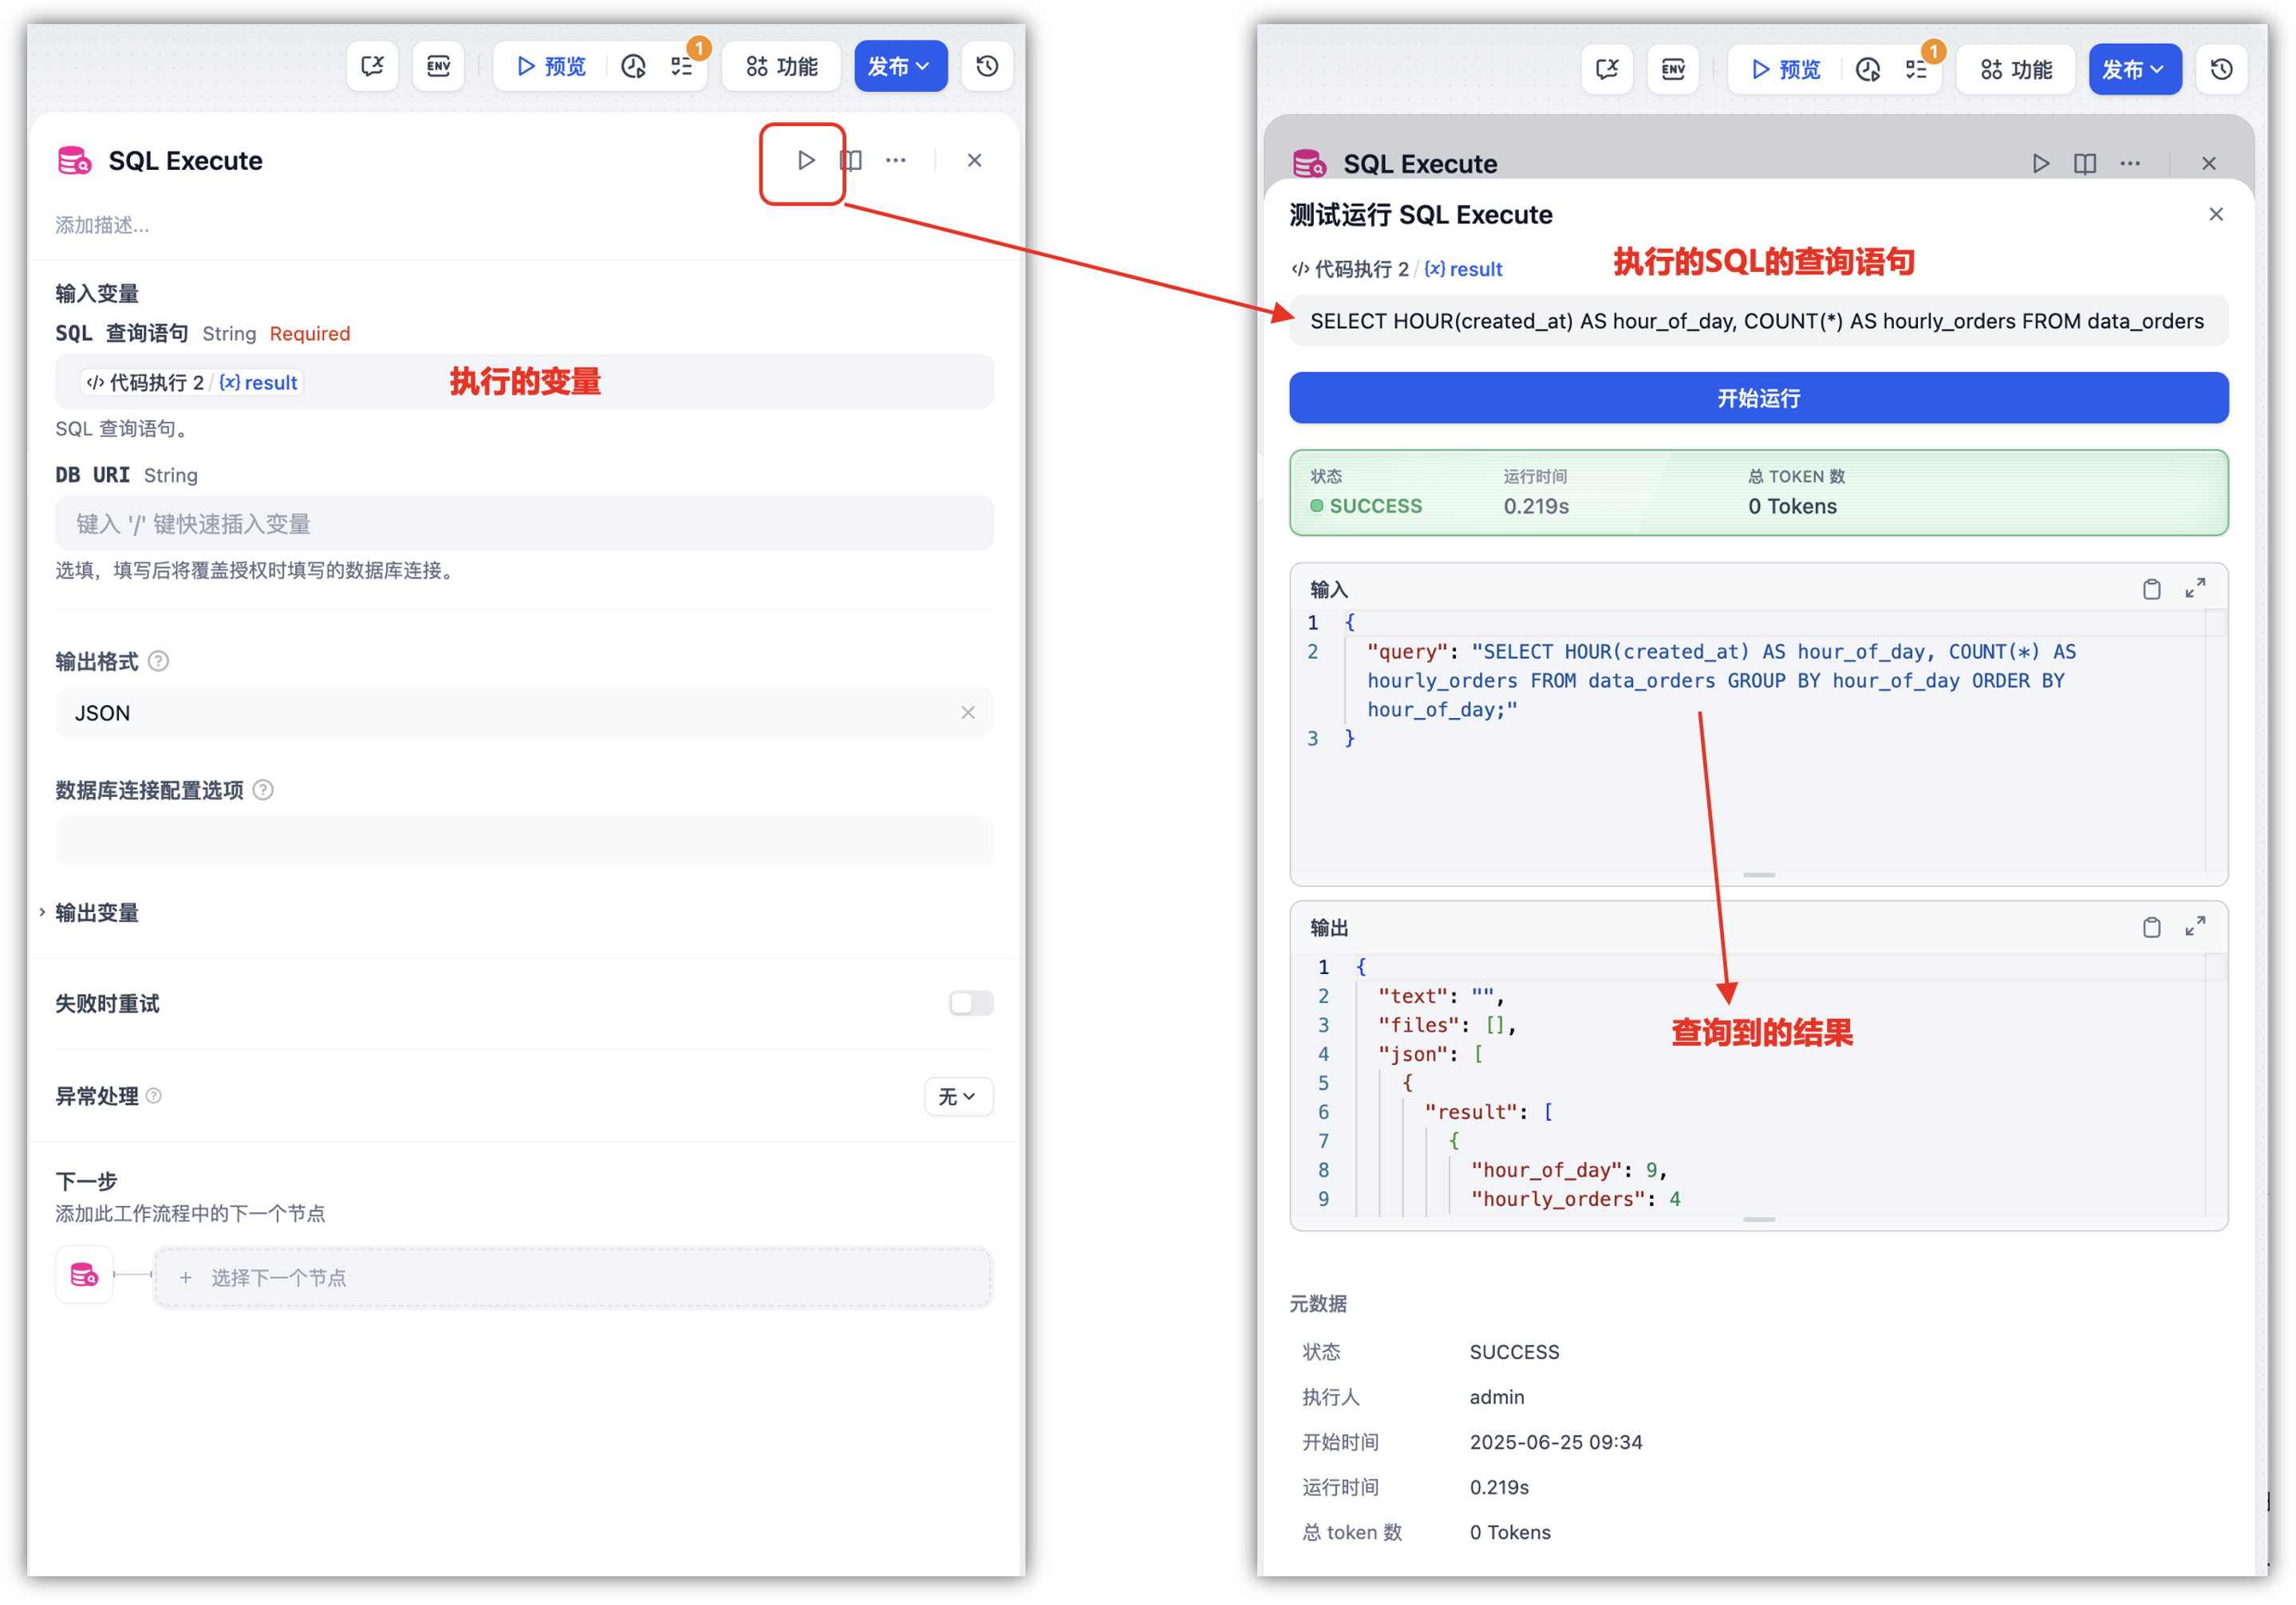Expand the 输出变量 section
This screenshot has width=2296, height=1605.
pos(96,912)
